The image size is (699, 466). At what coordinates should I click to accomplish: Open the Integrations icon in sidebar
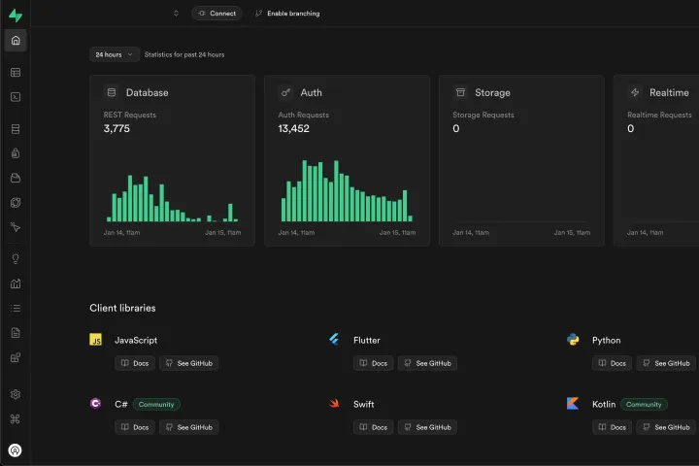coord(16,357)
